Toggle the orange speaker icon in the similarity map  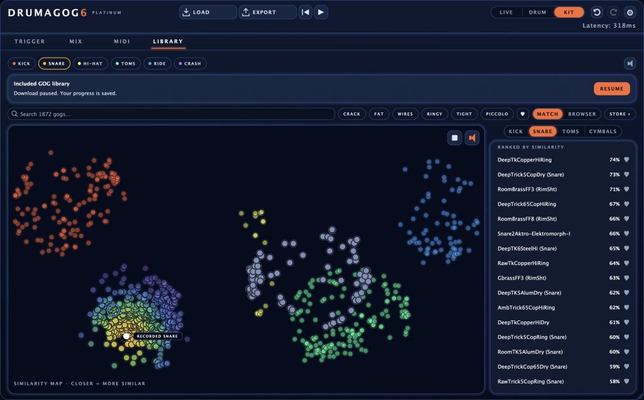(472, 138)
